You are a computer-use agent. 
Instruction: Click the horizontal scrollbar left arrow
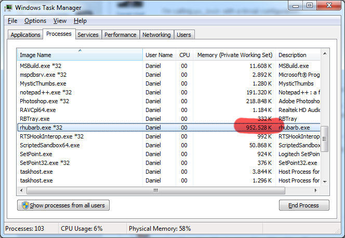[x=21, y=190]
